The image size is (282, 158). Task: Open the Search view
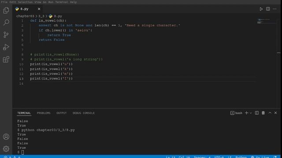pyautogui.click(x=6, y=22)
